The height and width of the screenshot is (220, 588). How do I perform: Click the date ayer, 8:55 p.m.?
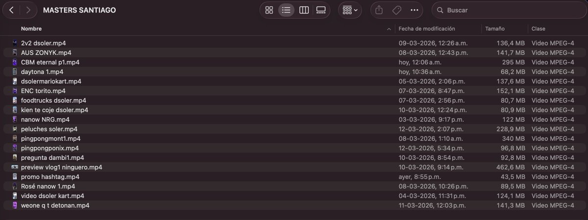419,176
